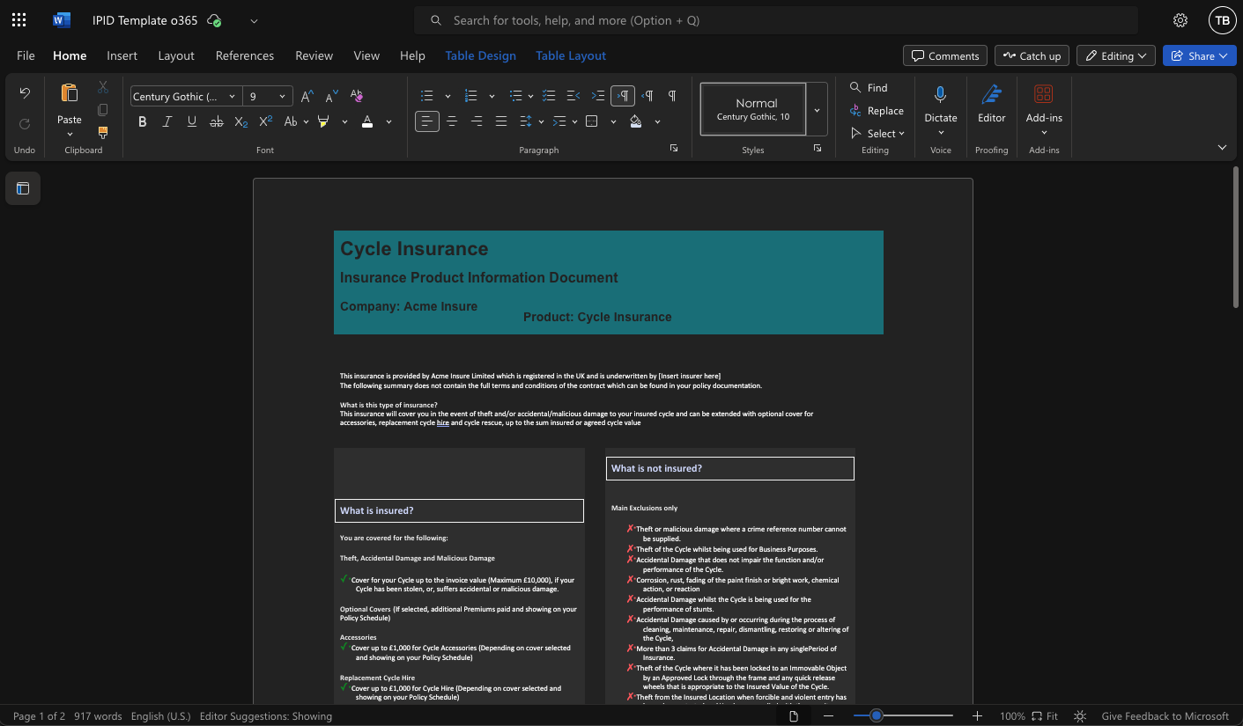Switch to the Table Design tab

coord(480,55)
